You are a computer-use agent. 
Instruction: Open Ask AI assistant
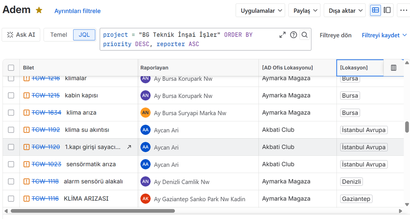tap(21, 35)
